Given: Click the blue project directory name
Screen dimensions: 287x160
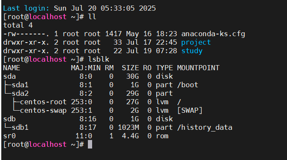Looking at the screenshot, I should (x=196, y=43).
